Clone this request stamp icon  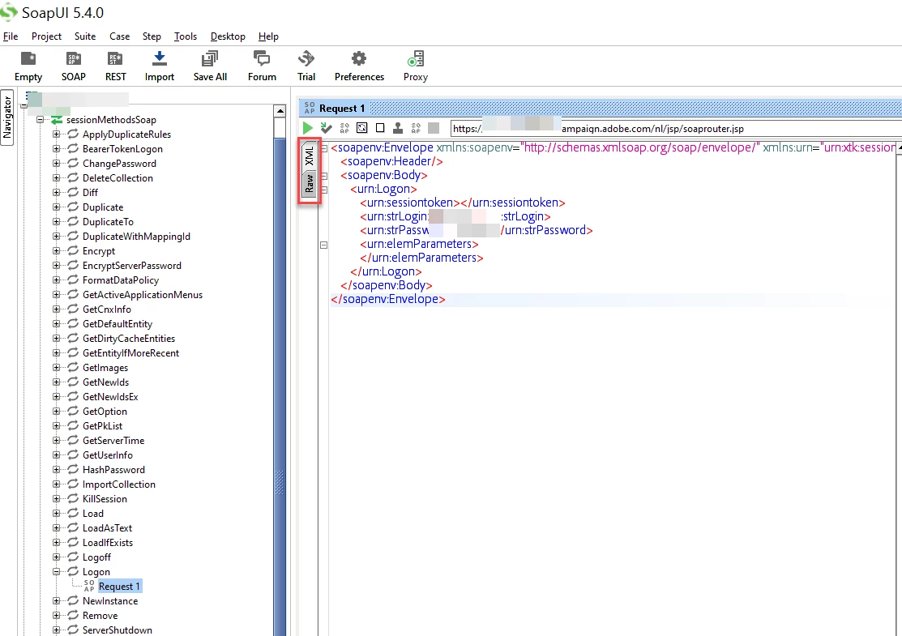[397, 128]
